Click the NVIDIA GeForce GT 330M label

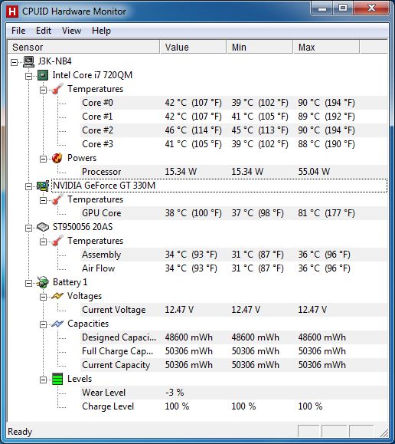tap(104, 186)
